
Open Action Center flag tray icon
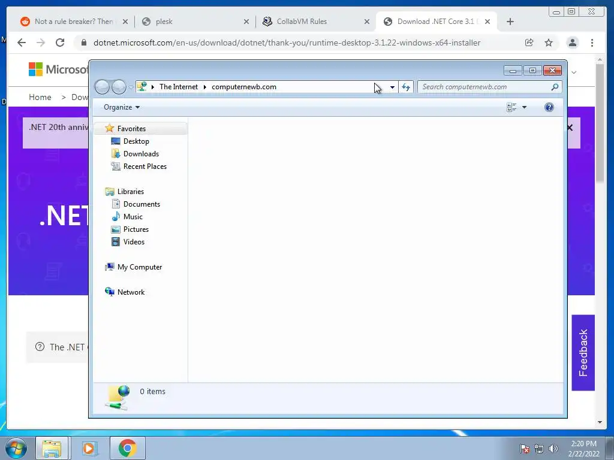point(524,449)
